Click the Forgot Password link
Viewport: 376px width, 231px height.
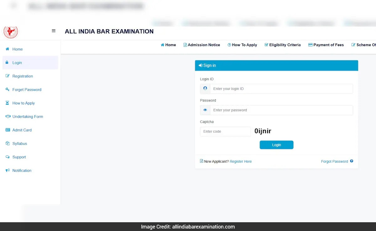click(x=334, y=161)
